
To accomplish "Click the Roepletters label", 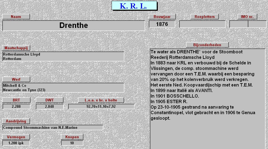I will pos(205,17).
